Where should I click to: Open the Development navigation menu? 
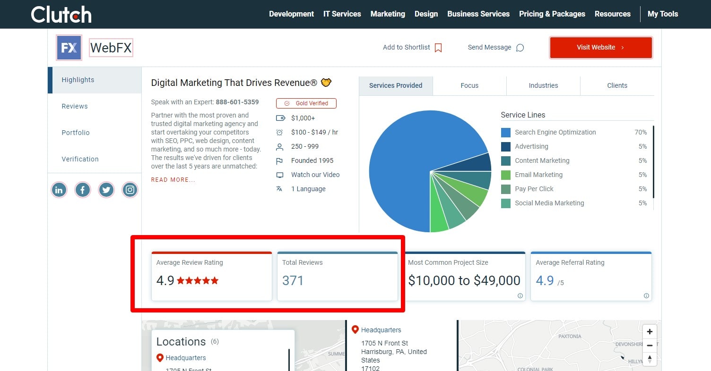tap(291, 14)
